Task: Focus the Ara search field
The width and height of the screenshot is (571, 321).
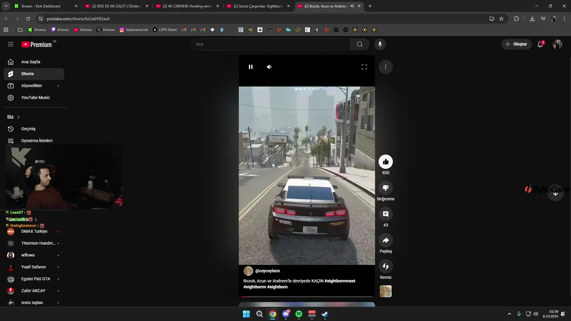Action: point(271,44)
